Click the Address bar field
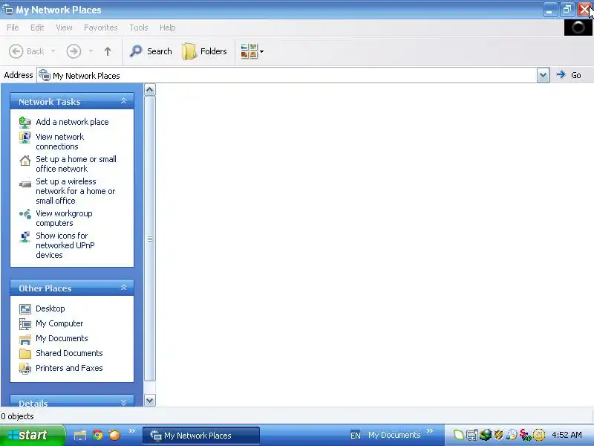This screenshot has width=594, height=446. click(x=287, y=76)
